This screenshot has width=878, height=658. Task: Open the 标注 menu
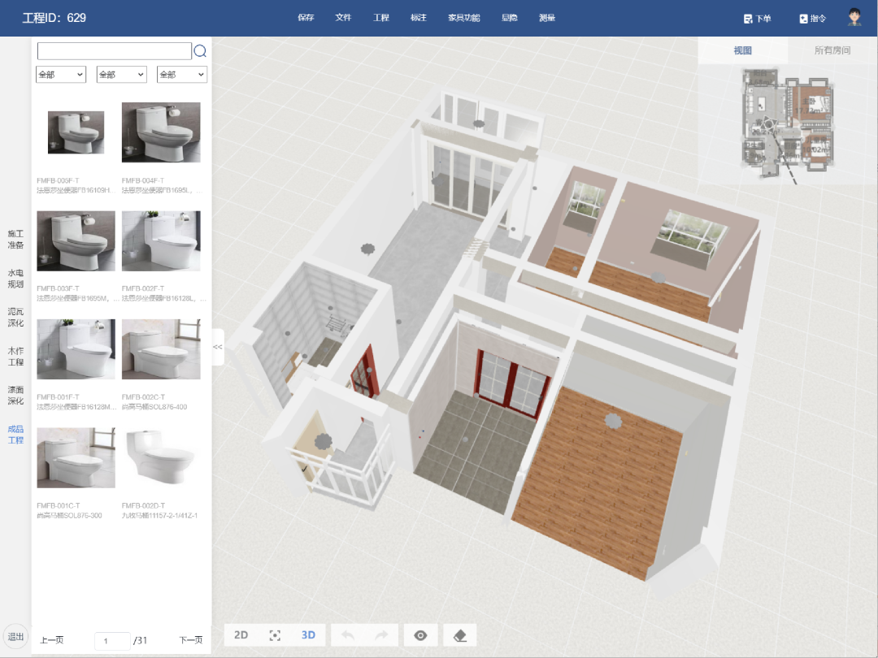coord(419,18)
